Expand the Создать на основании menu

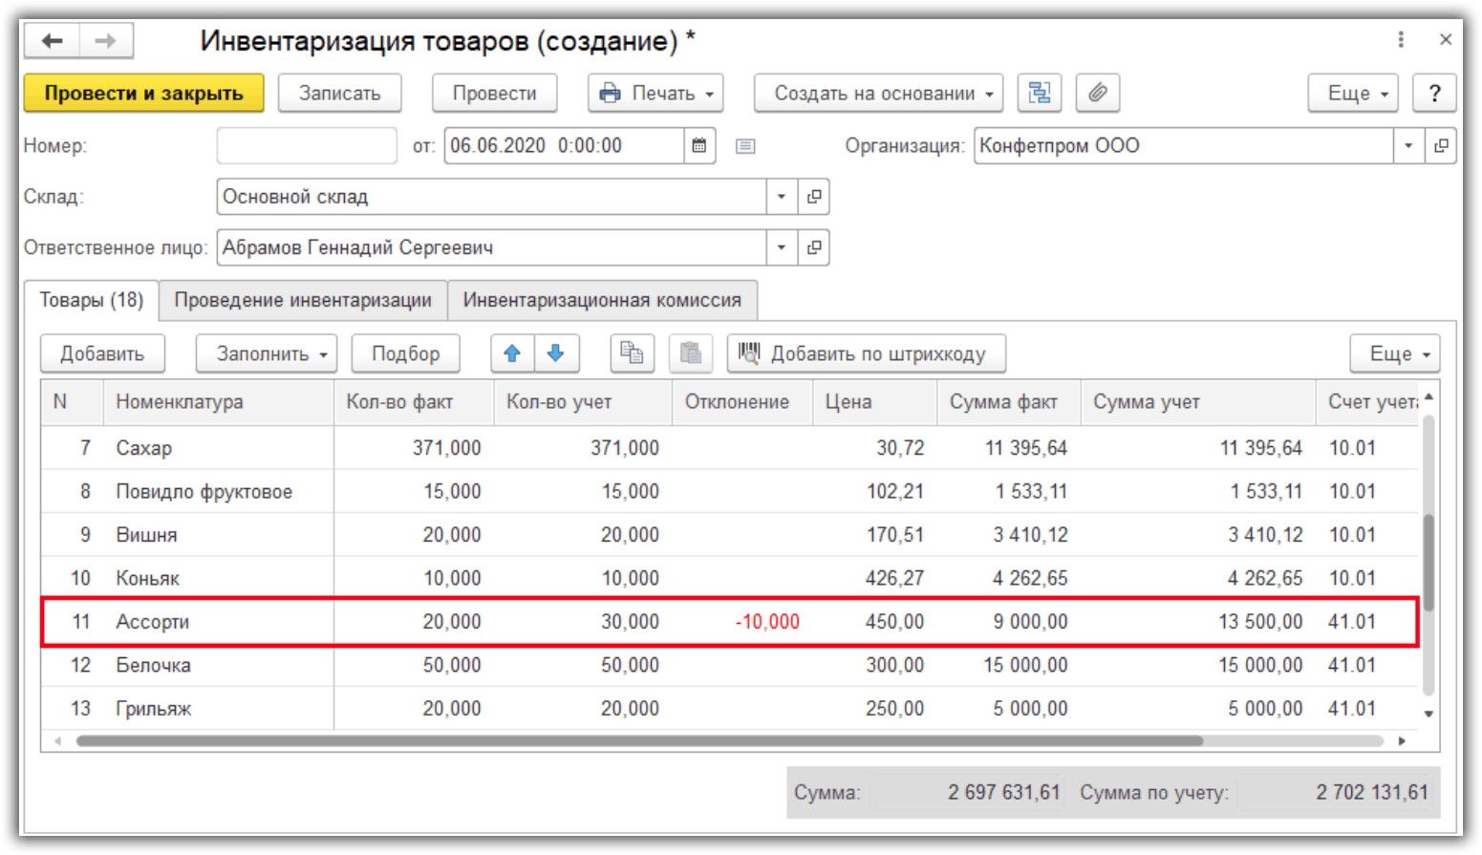pyautogui.click(x=879, y=94)
